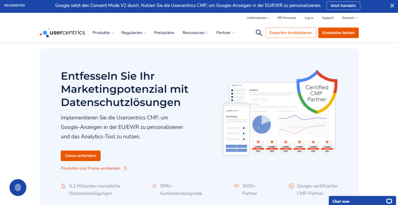Click the text Google-zertifizierter CMP-Partner
This screenshot has width=398, height=205.
pyautogui.click(x=317, y=189)
